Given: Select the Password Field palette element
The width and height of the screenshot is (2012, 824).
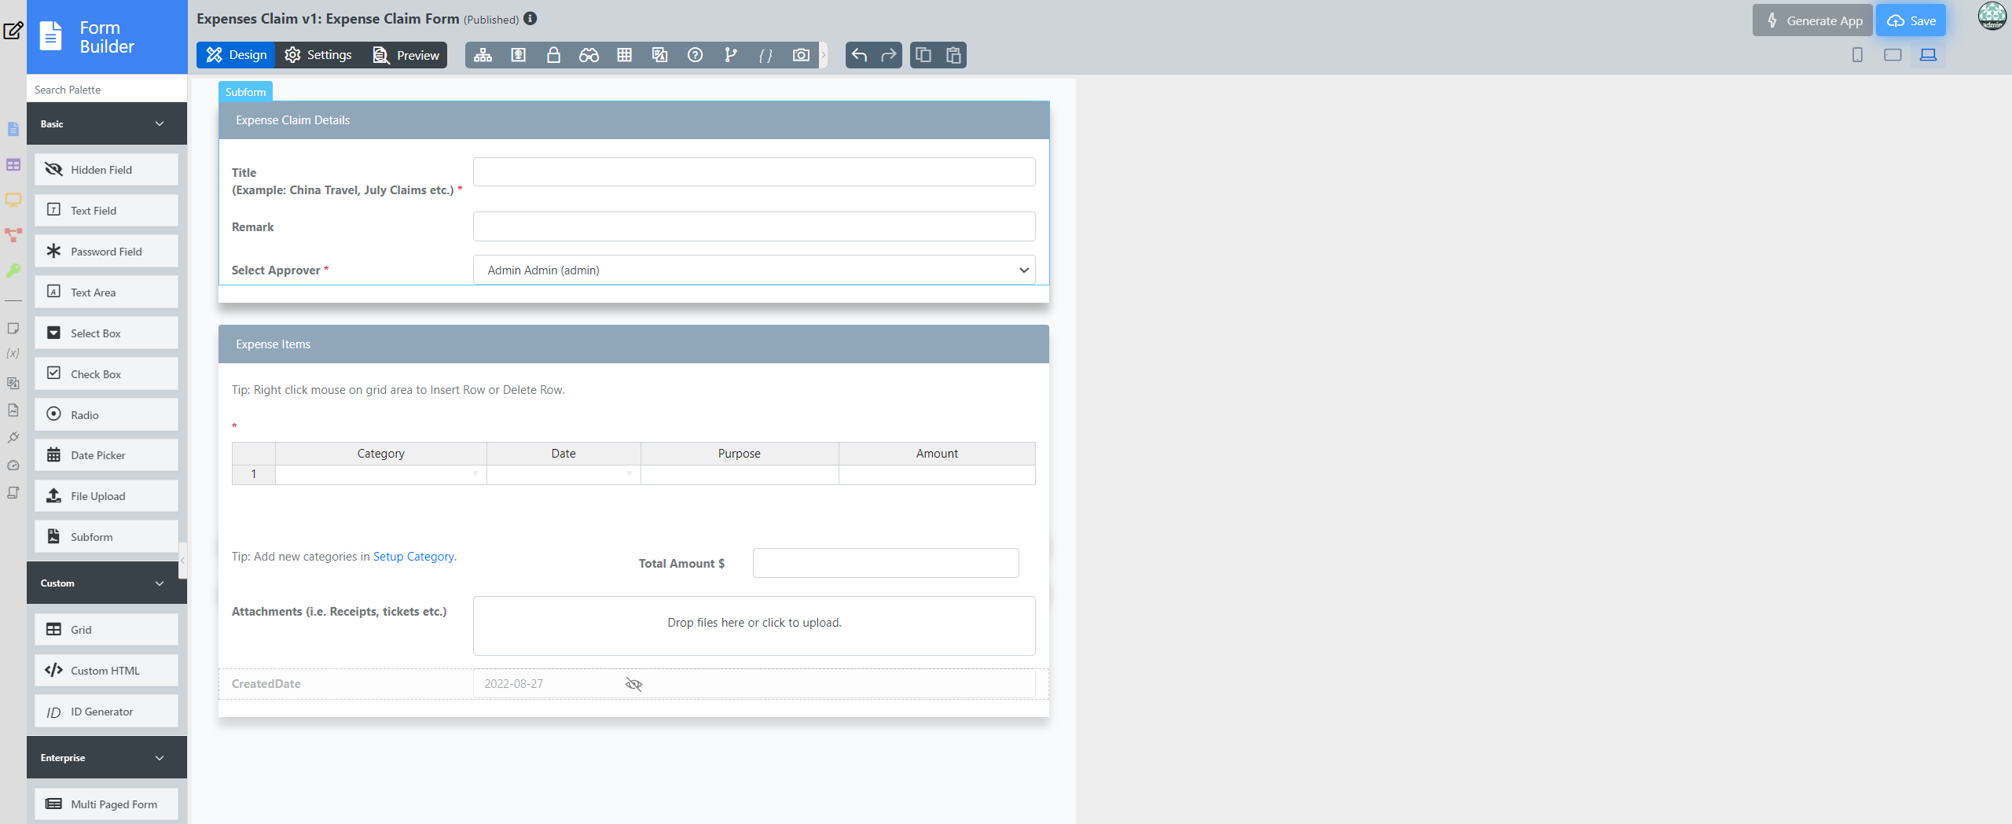Looking at the screenshot, I should tap(106, 252).
